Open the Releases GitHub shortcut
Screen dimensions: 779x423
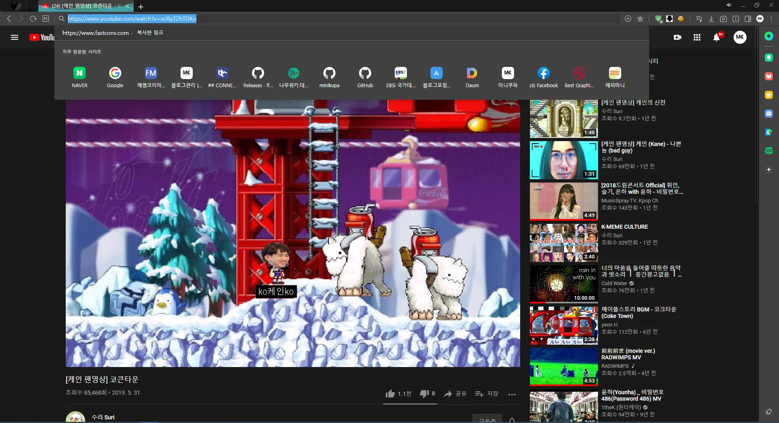pos(258,77)
